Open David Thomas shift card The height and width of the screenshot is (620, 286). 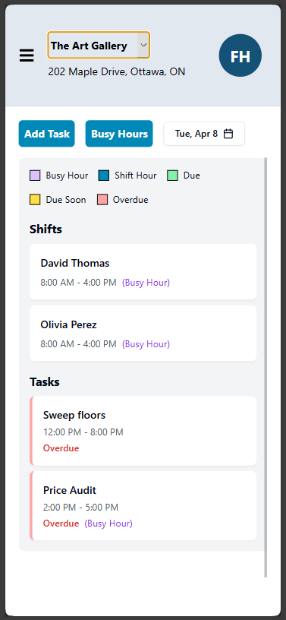click(143, 272)
